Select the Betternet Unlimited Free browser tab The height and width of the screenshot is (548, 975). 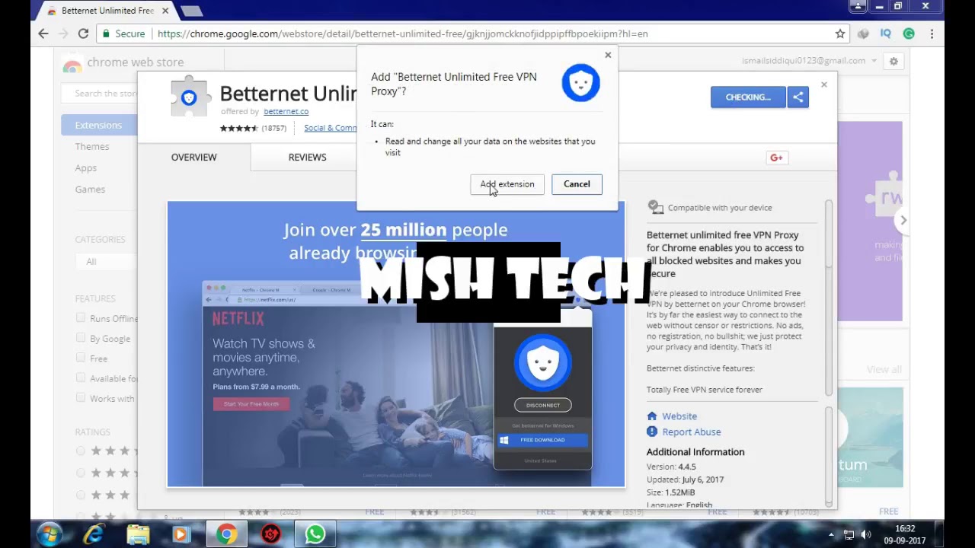[107, 11]
